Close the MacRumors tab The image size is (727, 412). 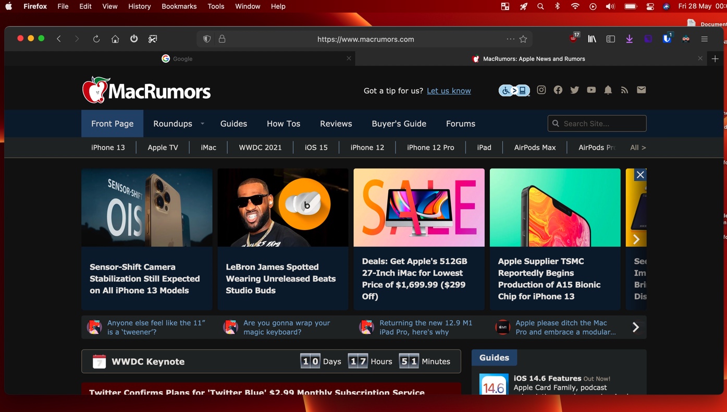(700, 58)
